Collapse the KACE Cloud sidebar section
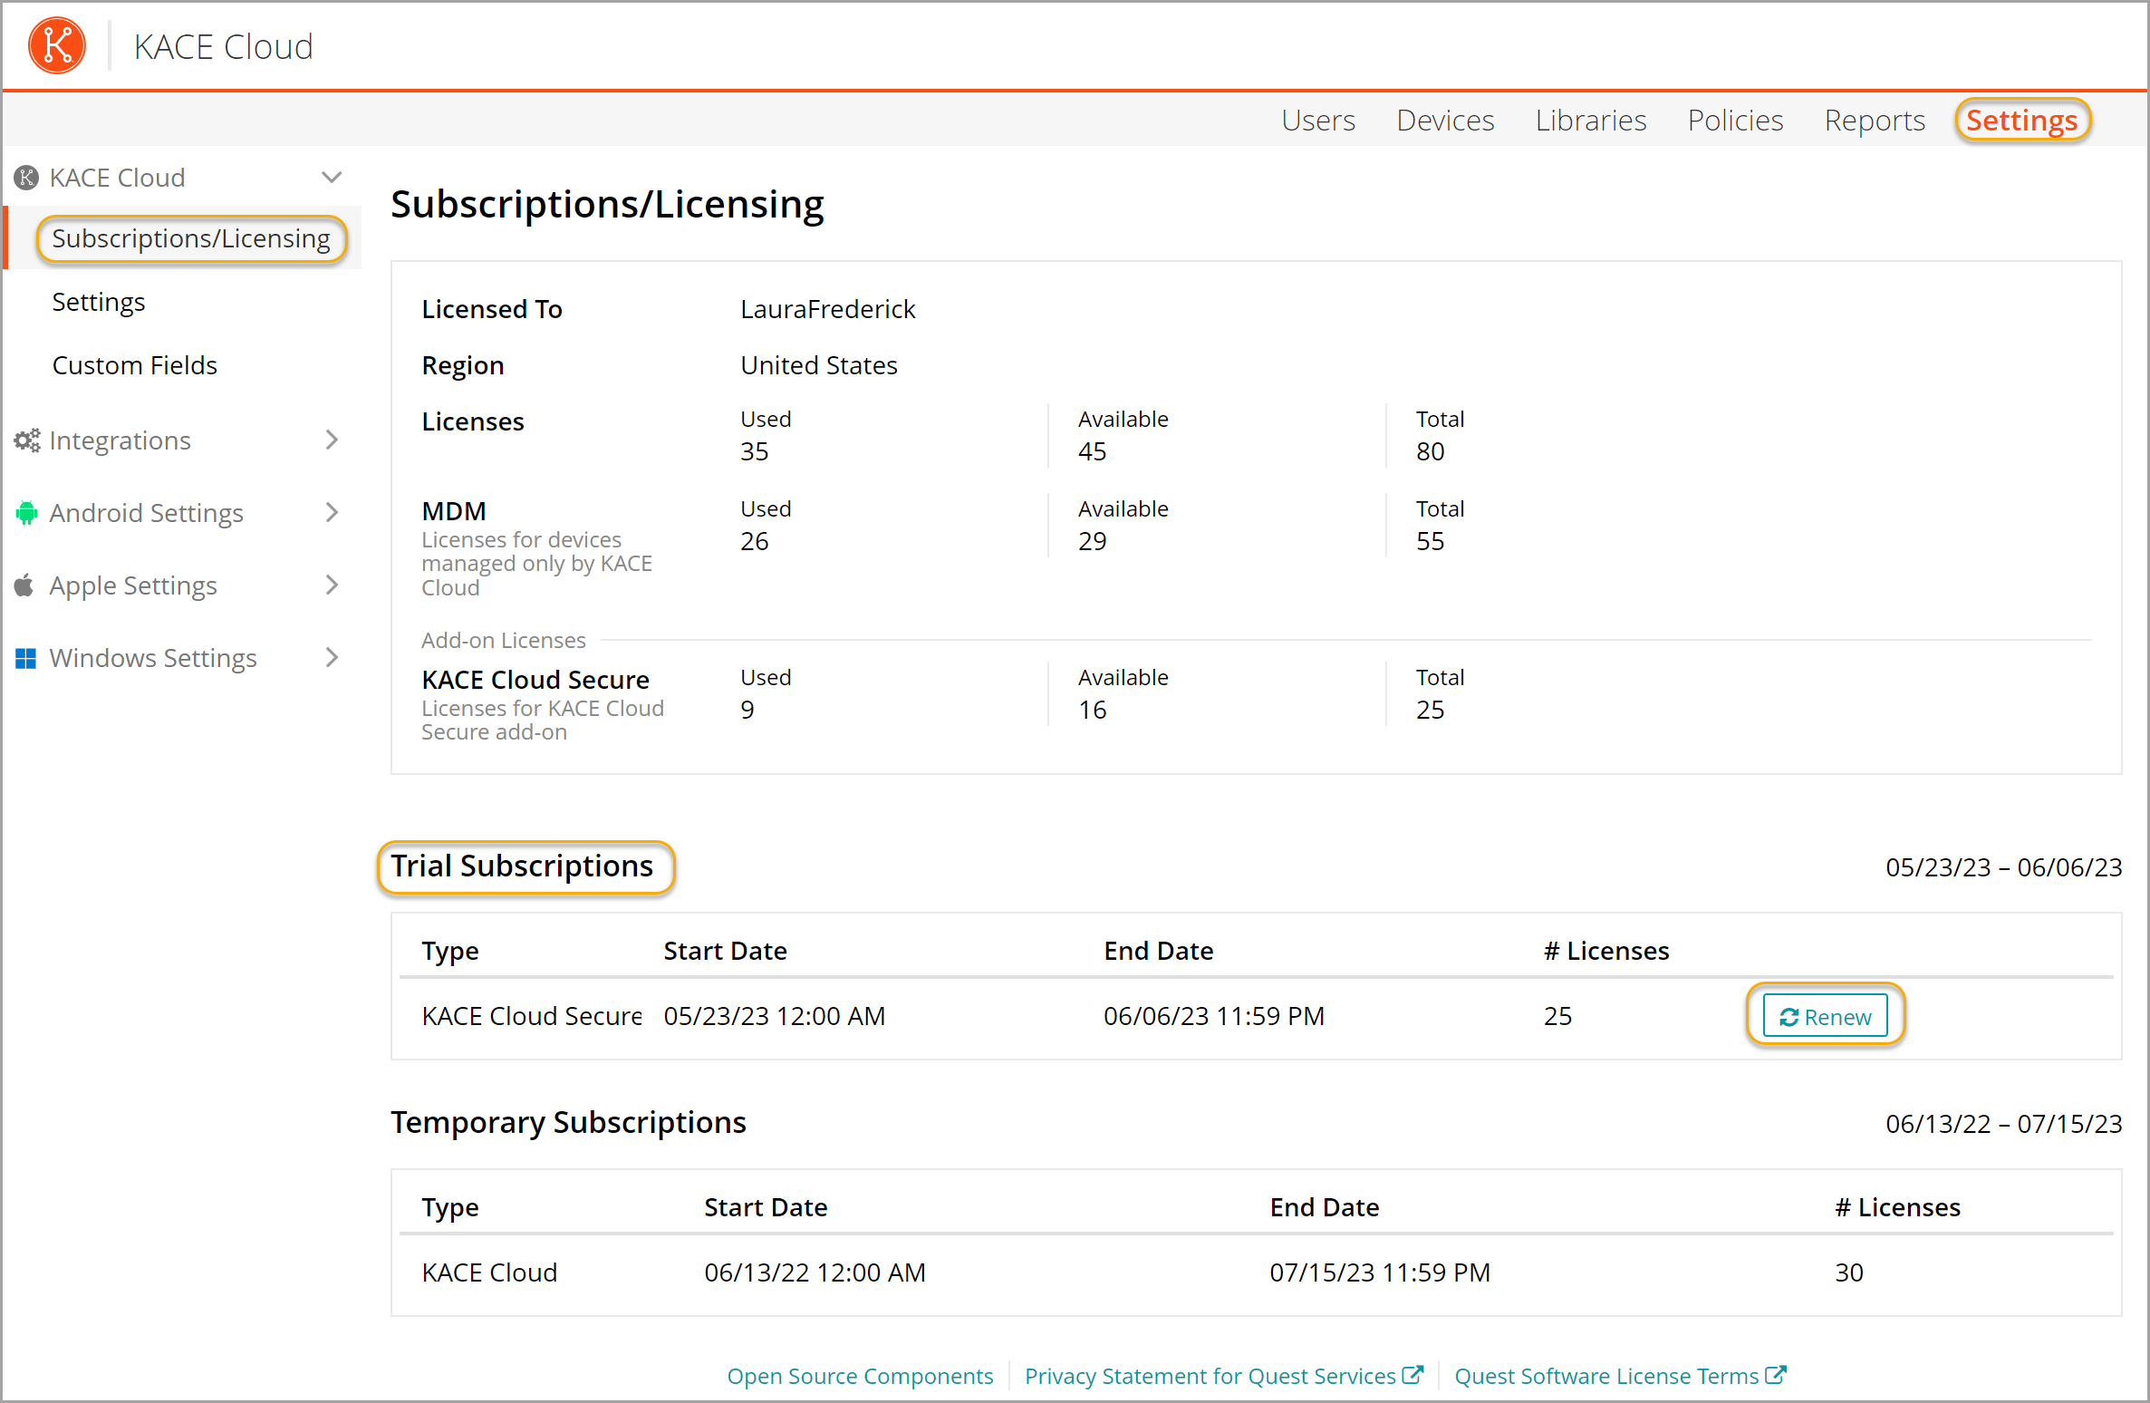 click(332, 178)
